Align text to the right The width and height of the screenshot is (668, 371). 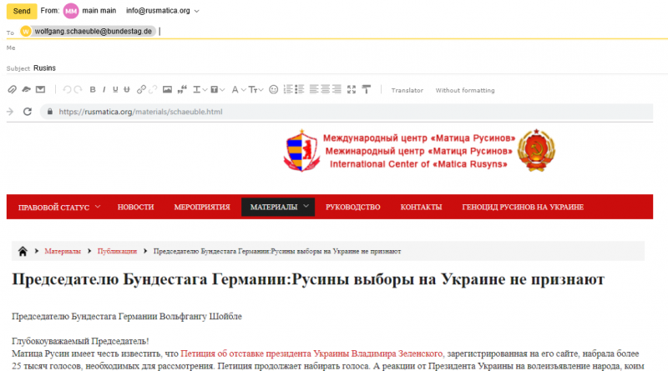click(337, 89)
